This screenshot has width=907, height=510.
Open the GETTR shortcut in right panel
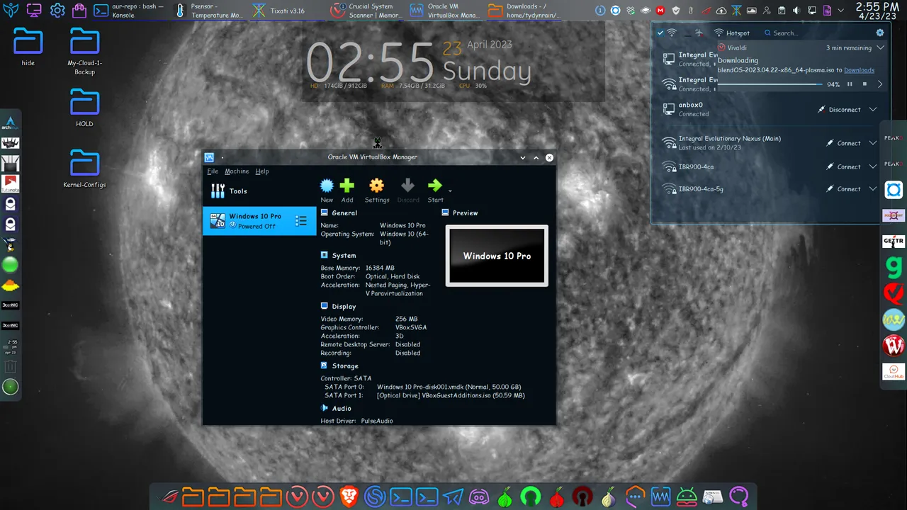(894, 242)
